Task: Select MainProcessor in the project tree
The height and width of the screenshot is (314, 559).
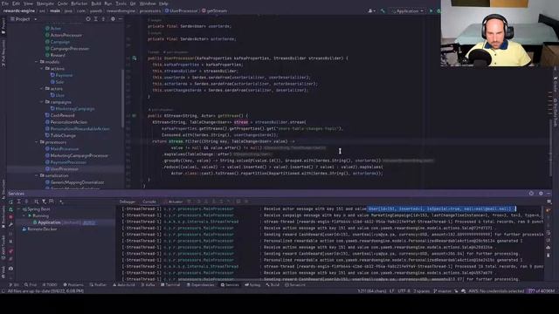Action: (x=61, y=149)
